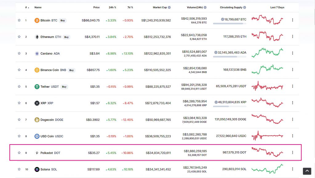315x178 pixels.
Task: Open the three-dot menu for Ethereum
Action: [x=293, y=37]
